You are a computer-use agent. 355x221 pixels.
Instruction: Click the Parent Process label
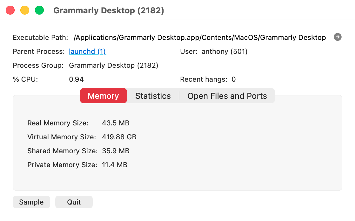click(x=38, y=52)
